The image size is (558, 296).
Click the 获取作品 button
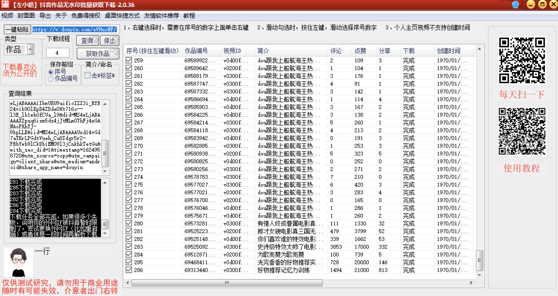coord(98,54)
